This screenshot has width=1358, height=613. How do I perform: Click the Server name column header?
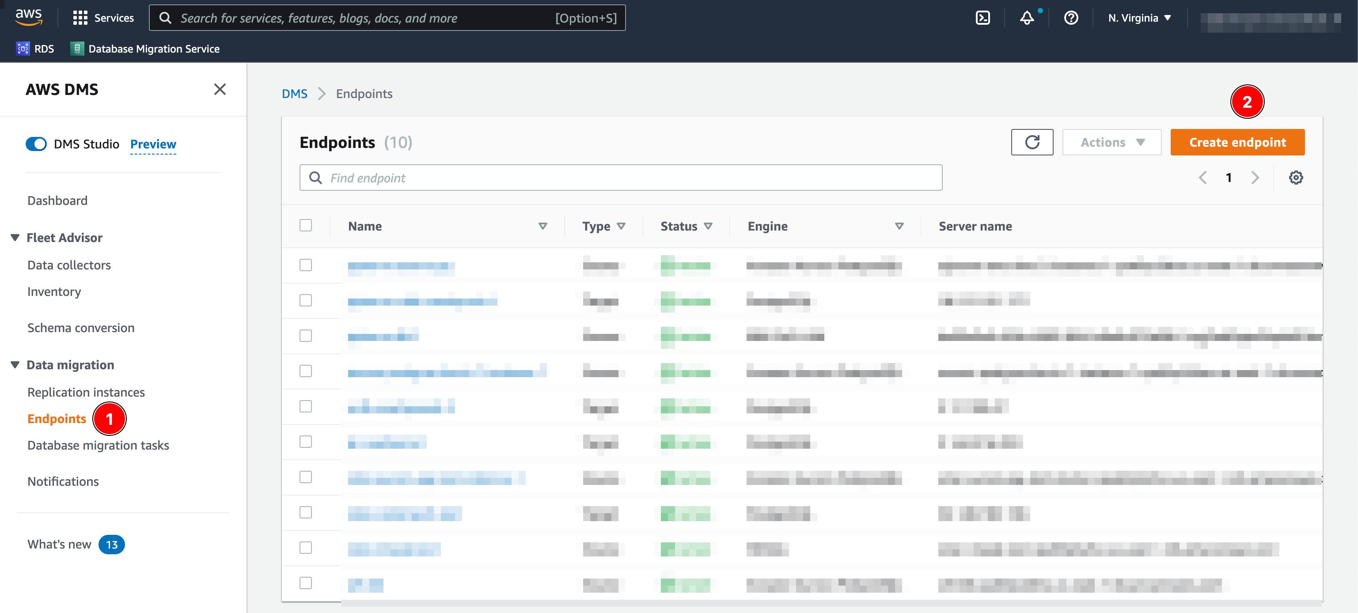pos(975,226)
